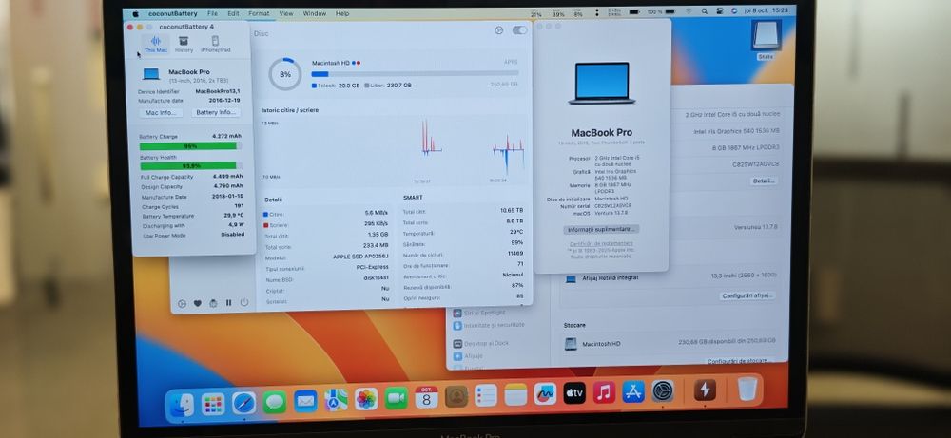Image resolution: width=951 pixels, height=438 pixels.
Task: Launch Safari from the Dock
Action: tap(243, 403)
